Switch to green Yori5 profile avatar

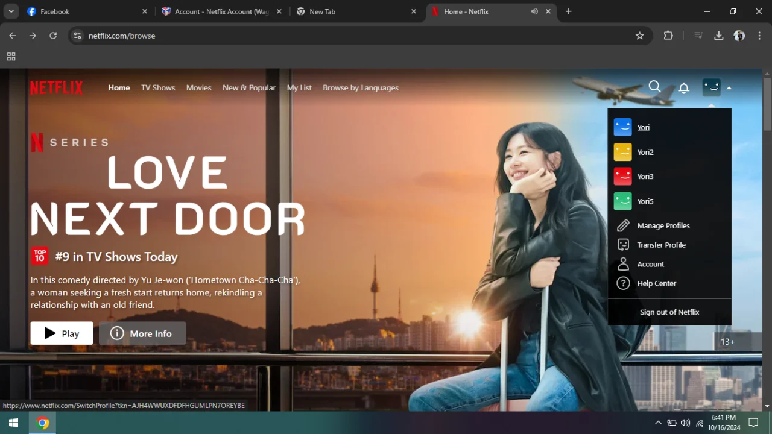622,201
